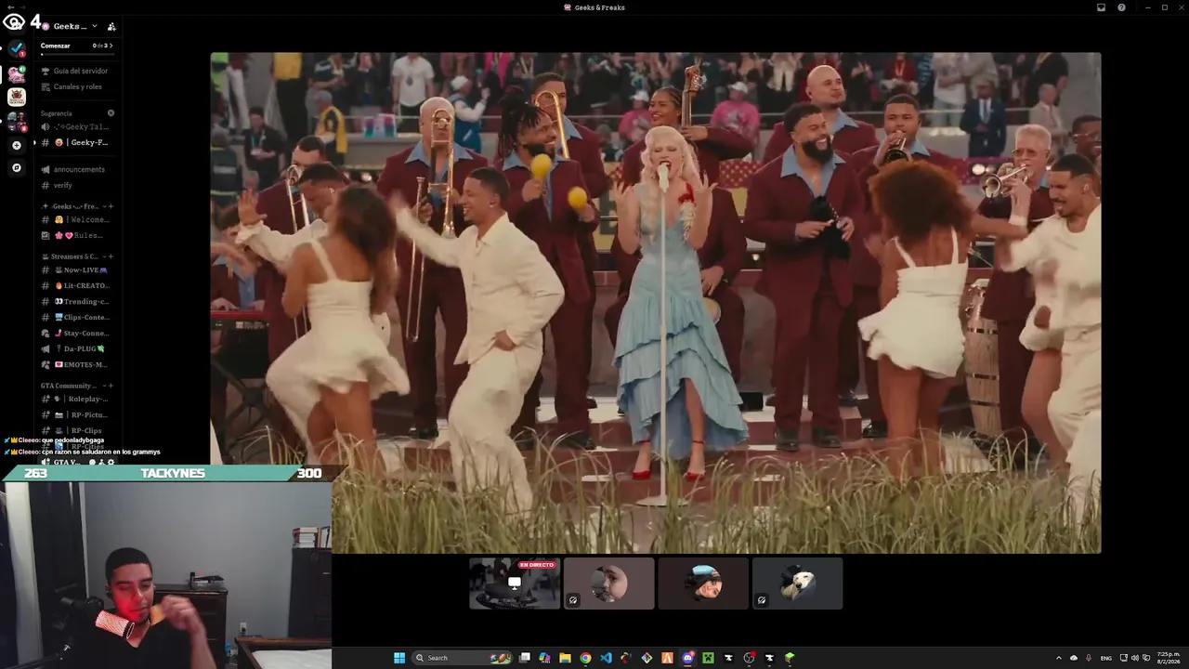The width and height of the screenshot is (1189, 669).
Task: Open the EMOTES-M... channel
Action: [x=77, y=364]
